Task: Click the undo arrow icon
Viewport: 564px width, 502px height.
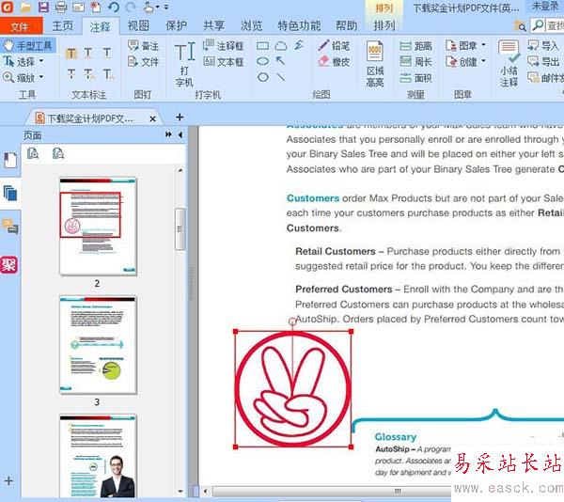Action: [x=114, y=7]
